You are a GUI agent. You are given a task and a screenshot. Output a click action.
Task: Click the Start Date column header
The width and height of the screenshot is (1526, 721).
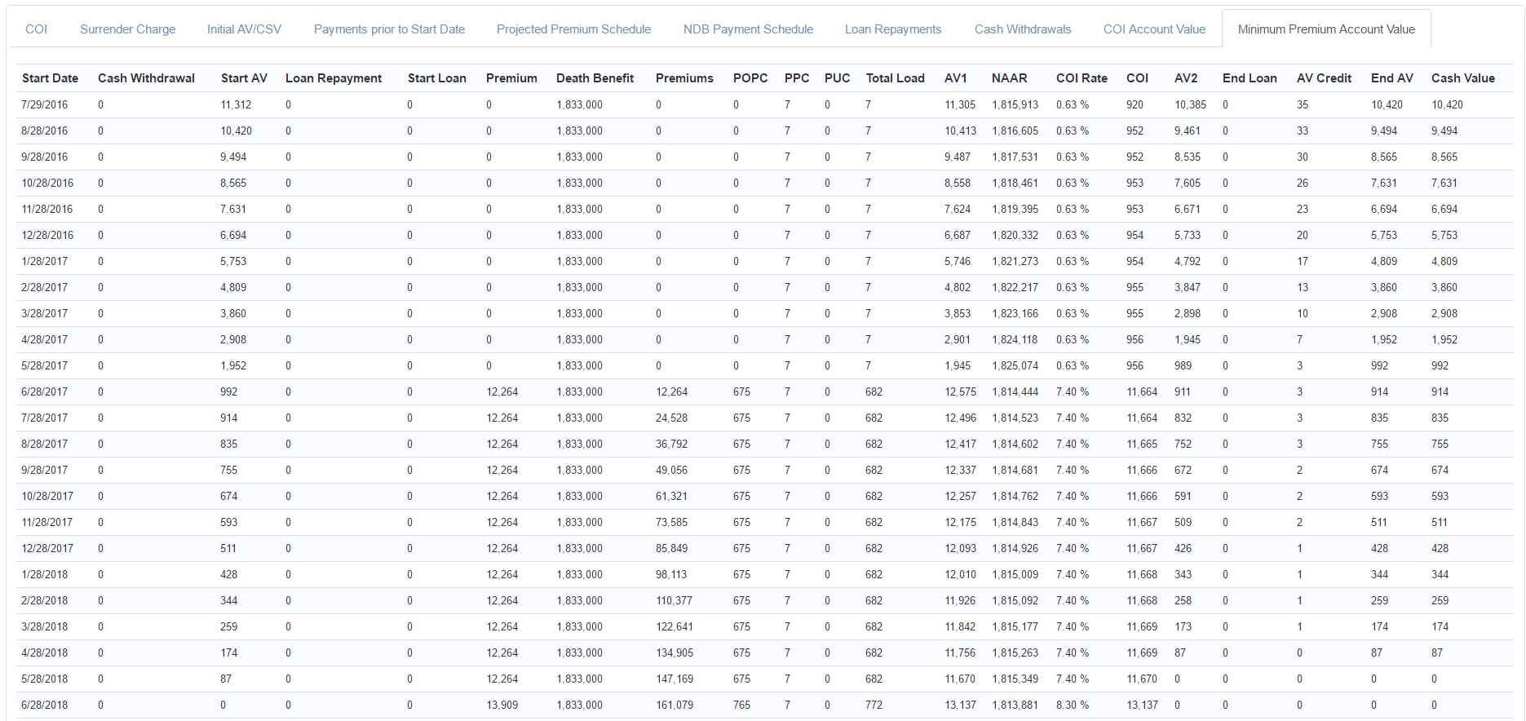point(50,78)
